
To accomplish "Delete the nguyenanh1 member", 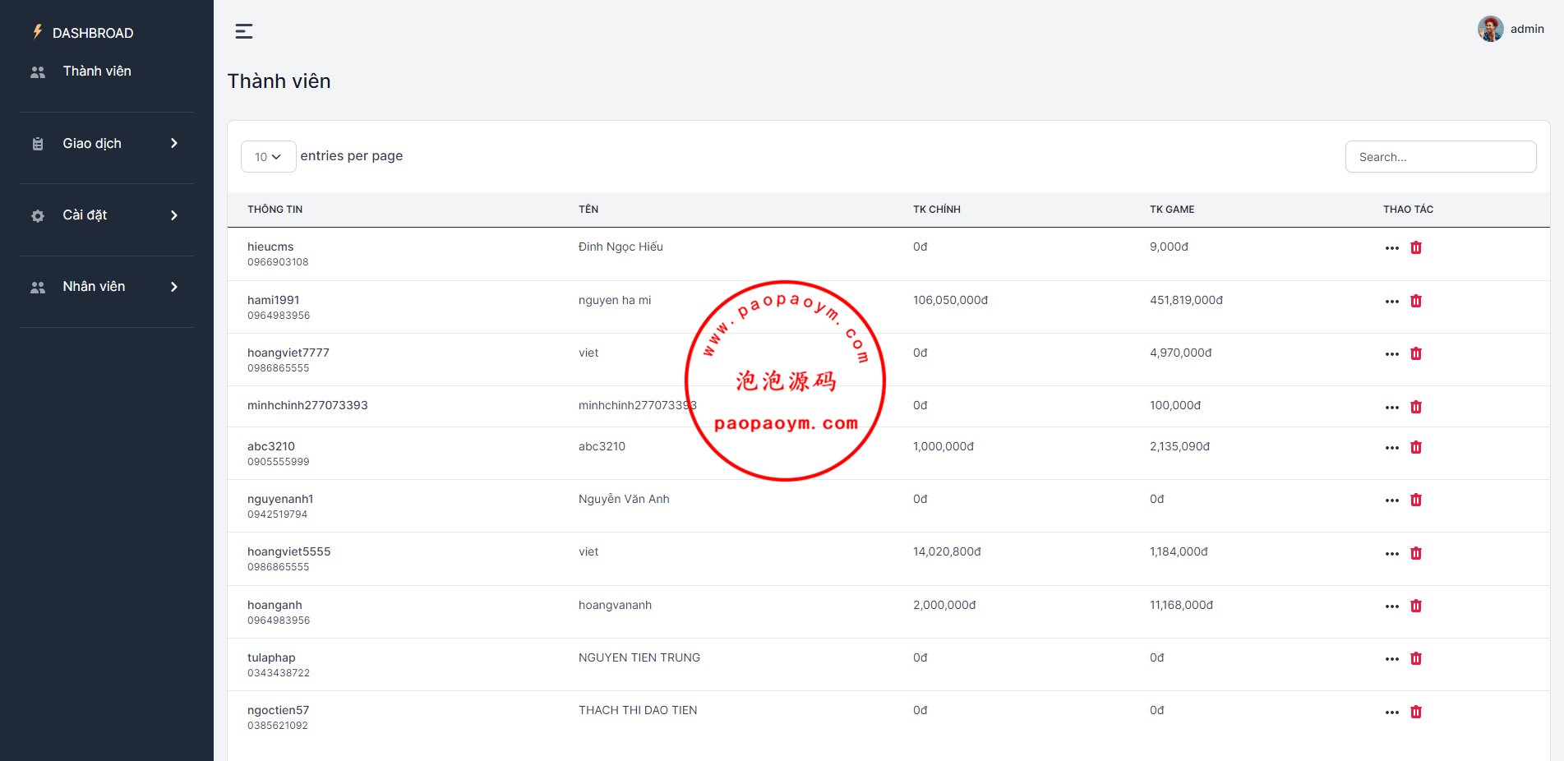I will pyautogui.click(x=1415, y=500).
